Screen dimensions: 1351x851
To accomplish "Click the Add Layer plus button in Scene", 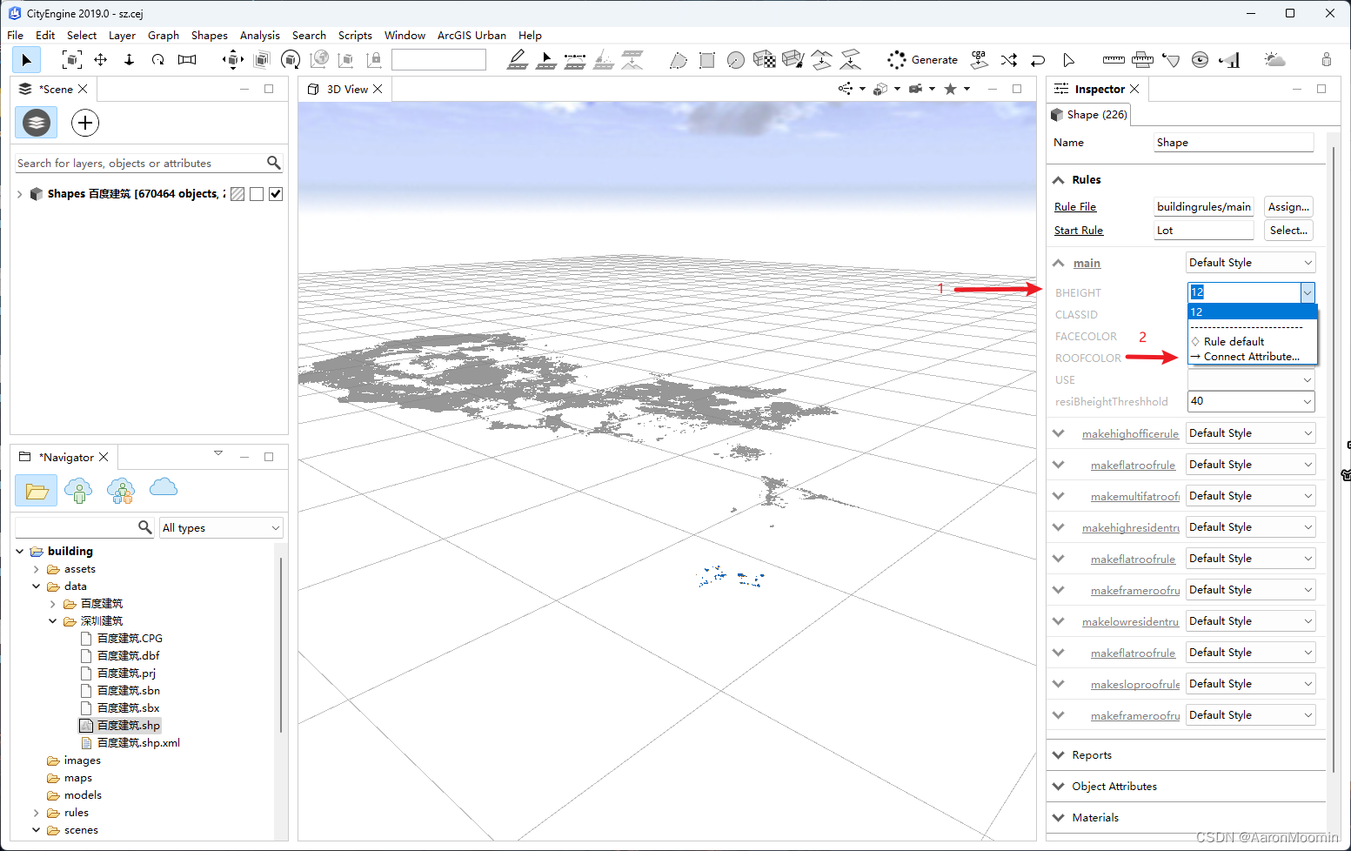I will [84, 123].
